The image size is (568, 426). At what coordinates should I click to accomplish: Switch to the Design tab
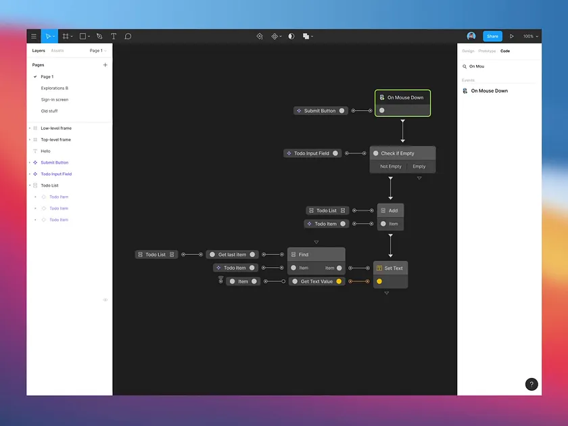(x=468, y=51)
